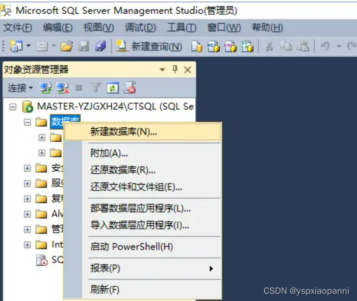Expand the 复制 folder node
Image resolution: width=357 pixels, height=301 pixels.
point(28,199)
